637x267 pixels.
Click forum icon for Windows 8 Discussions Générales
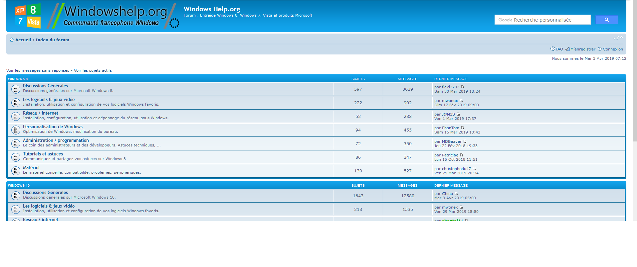click(x=16, y=89)
